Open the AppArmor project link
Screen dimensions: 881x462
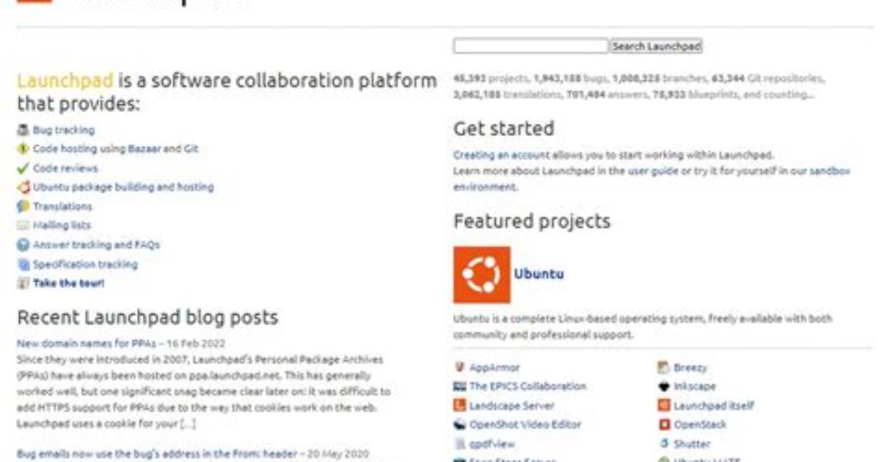(494, 367)
